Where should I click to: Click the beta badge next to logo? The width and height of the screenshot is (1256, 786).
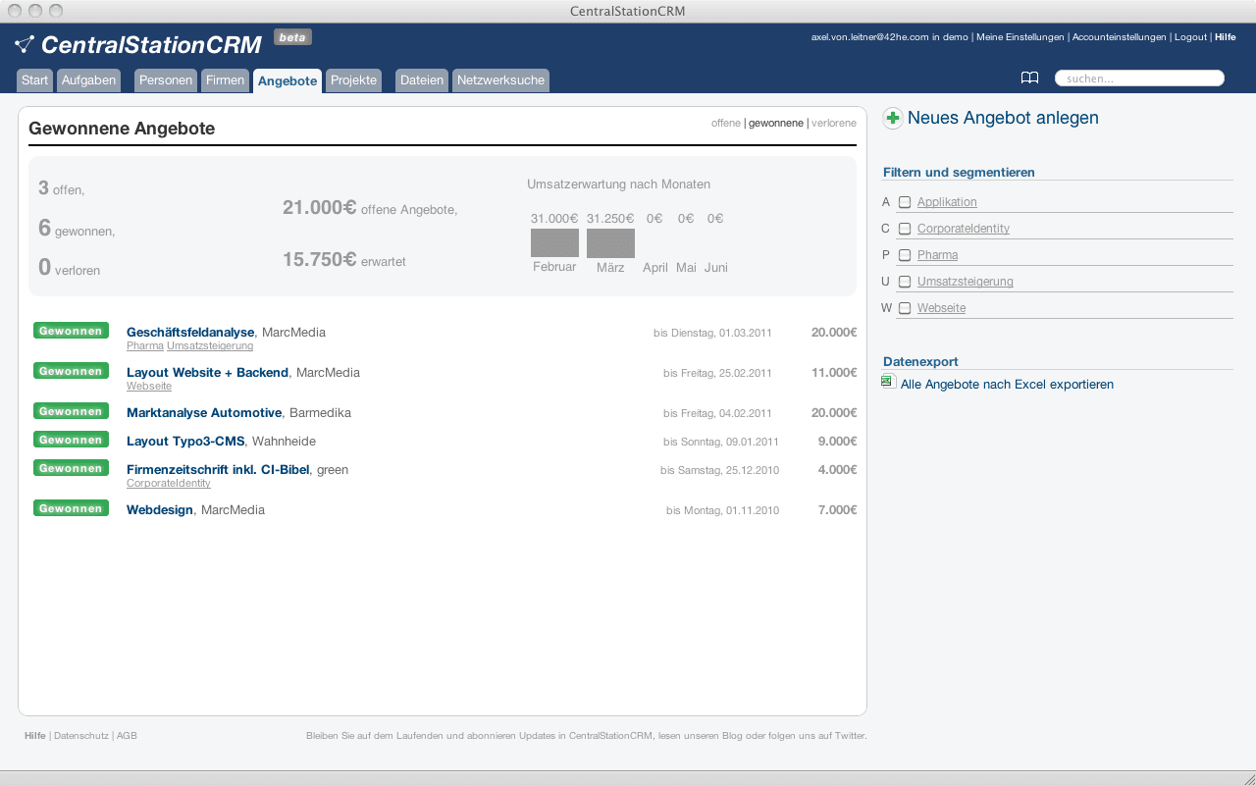click(x=292, y=37)
